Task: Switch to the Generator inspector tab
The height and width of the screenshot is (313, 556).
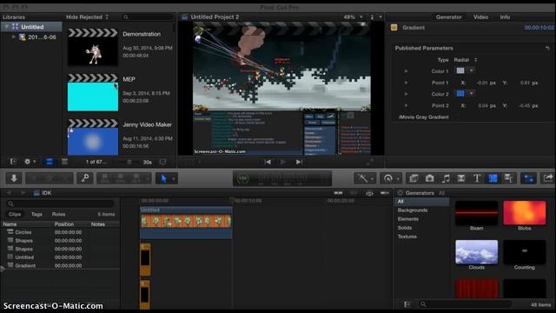Action: pyautogui.click(x=448, y=17)
